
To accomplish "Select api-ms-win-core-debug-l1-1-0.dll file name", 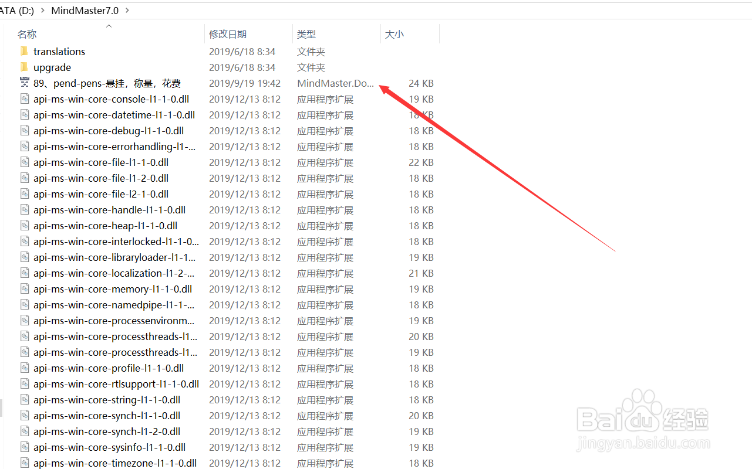I will (109, 131).
